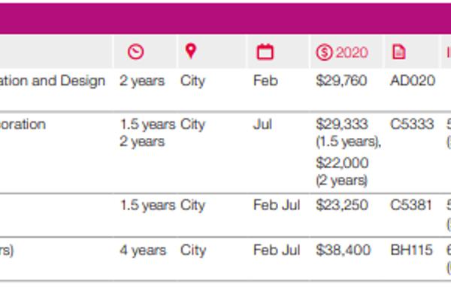
Task: Click the Feb intake in first row
Action: pos(265,81)
